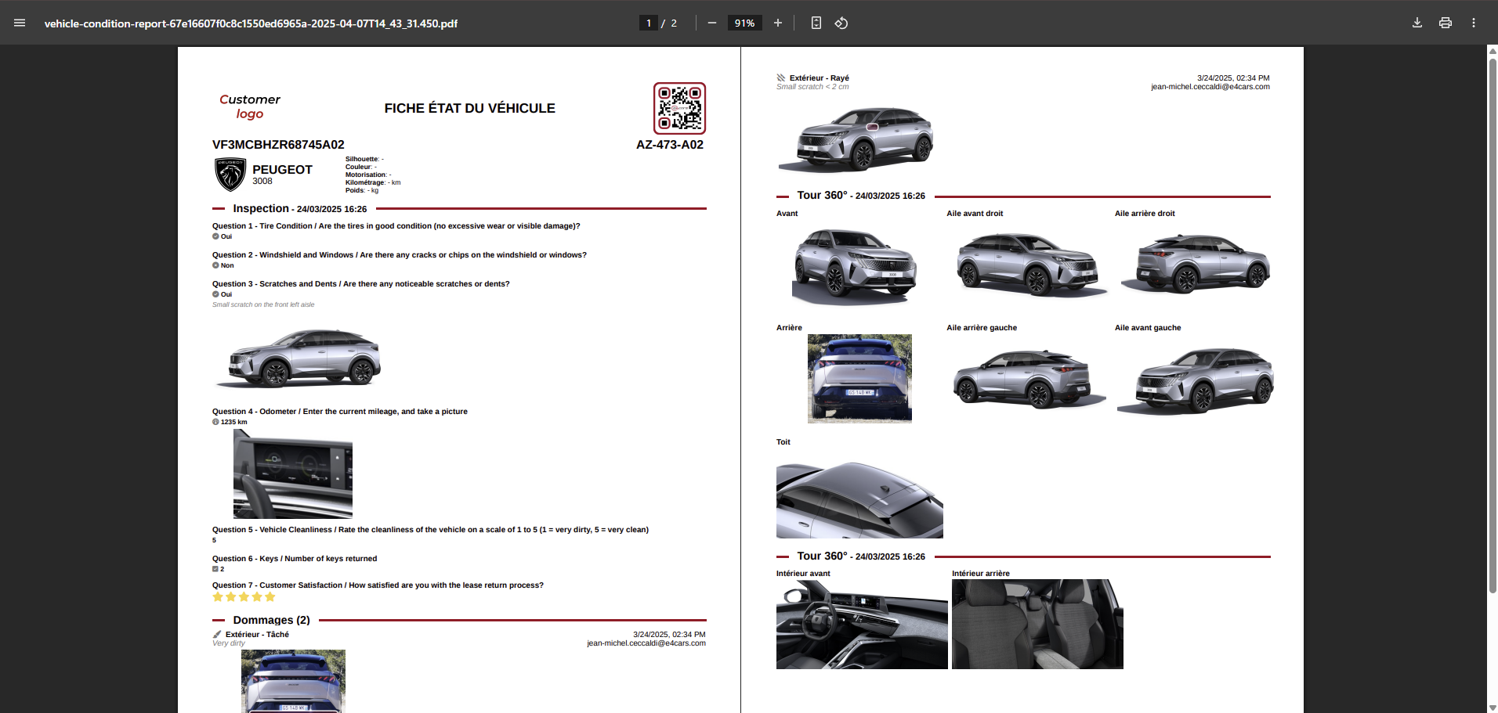
Task: Click the jean-michel.ceccaldi email under Extérieur - Rayé
Action: (1210, 87)
